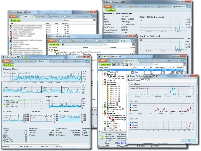Collapse the Startup folder path node in Autoruns
This screenshot has height=151, width=201.
52,52
